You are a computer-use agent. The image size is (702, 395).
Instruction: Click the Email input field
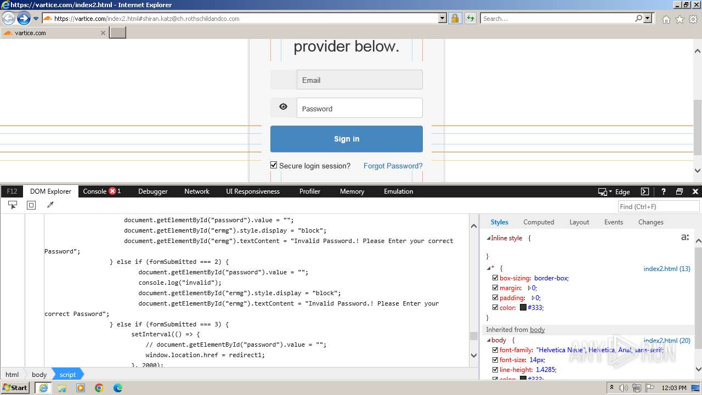click(360, 80)
